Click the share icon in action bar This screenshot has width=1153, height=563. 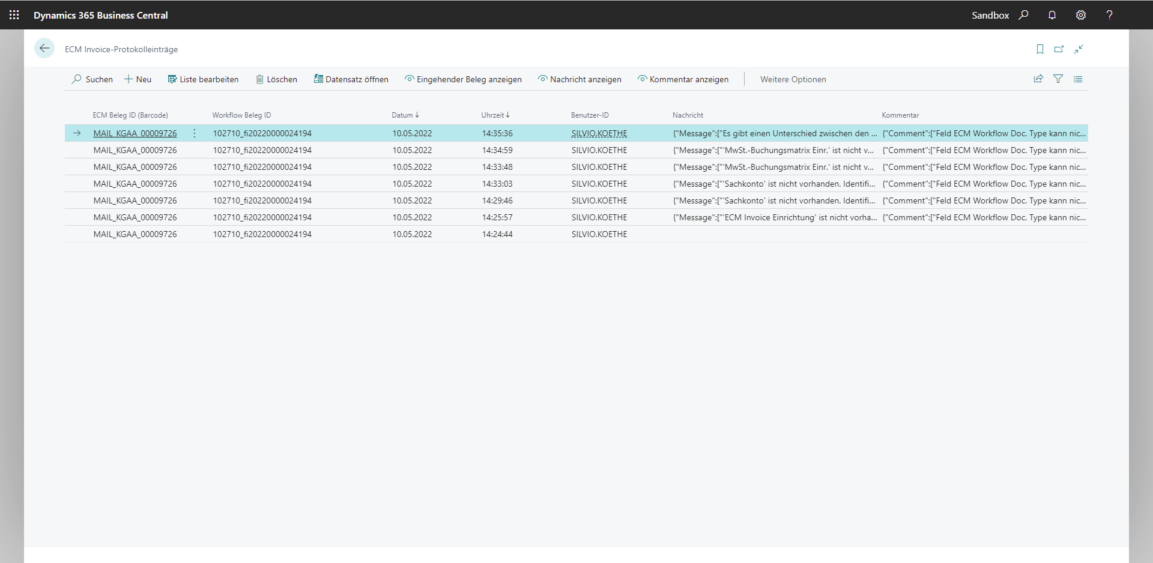pos(1038,79)
